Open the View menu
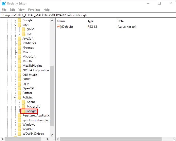The image size is (176, 141). [x=21, y=10]
